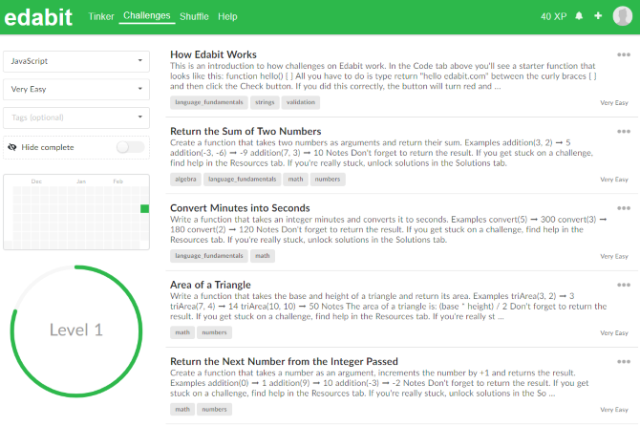640x426 pixels.
Task: Open the Shuffle menu item
Action: (194, 17)
